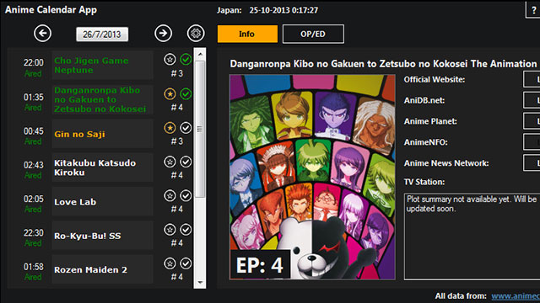
Task: Select Ro-Kyu-Bu! SS in the list
Action: (103, 236)
